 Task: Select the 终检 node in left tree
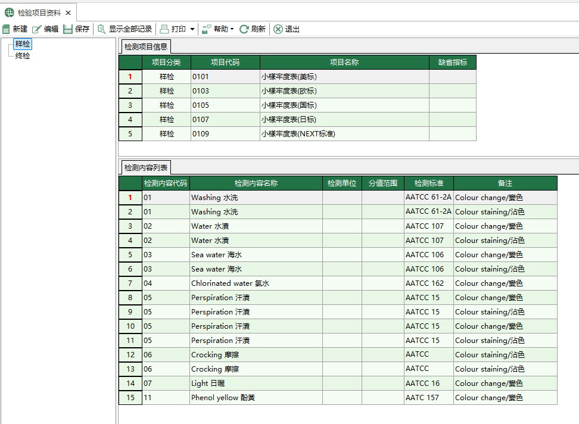point(22,55)
